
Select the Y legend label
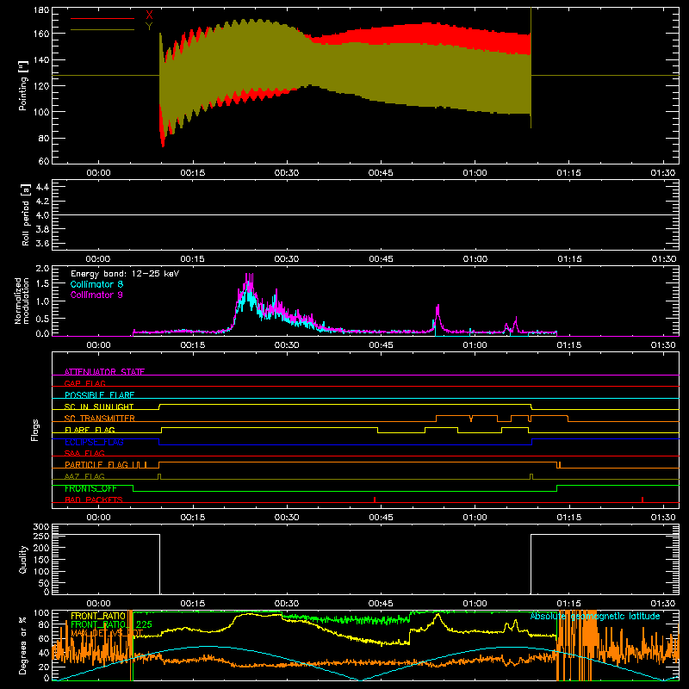click(x=149, y=27)
